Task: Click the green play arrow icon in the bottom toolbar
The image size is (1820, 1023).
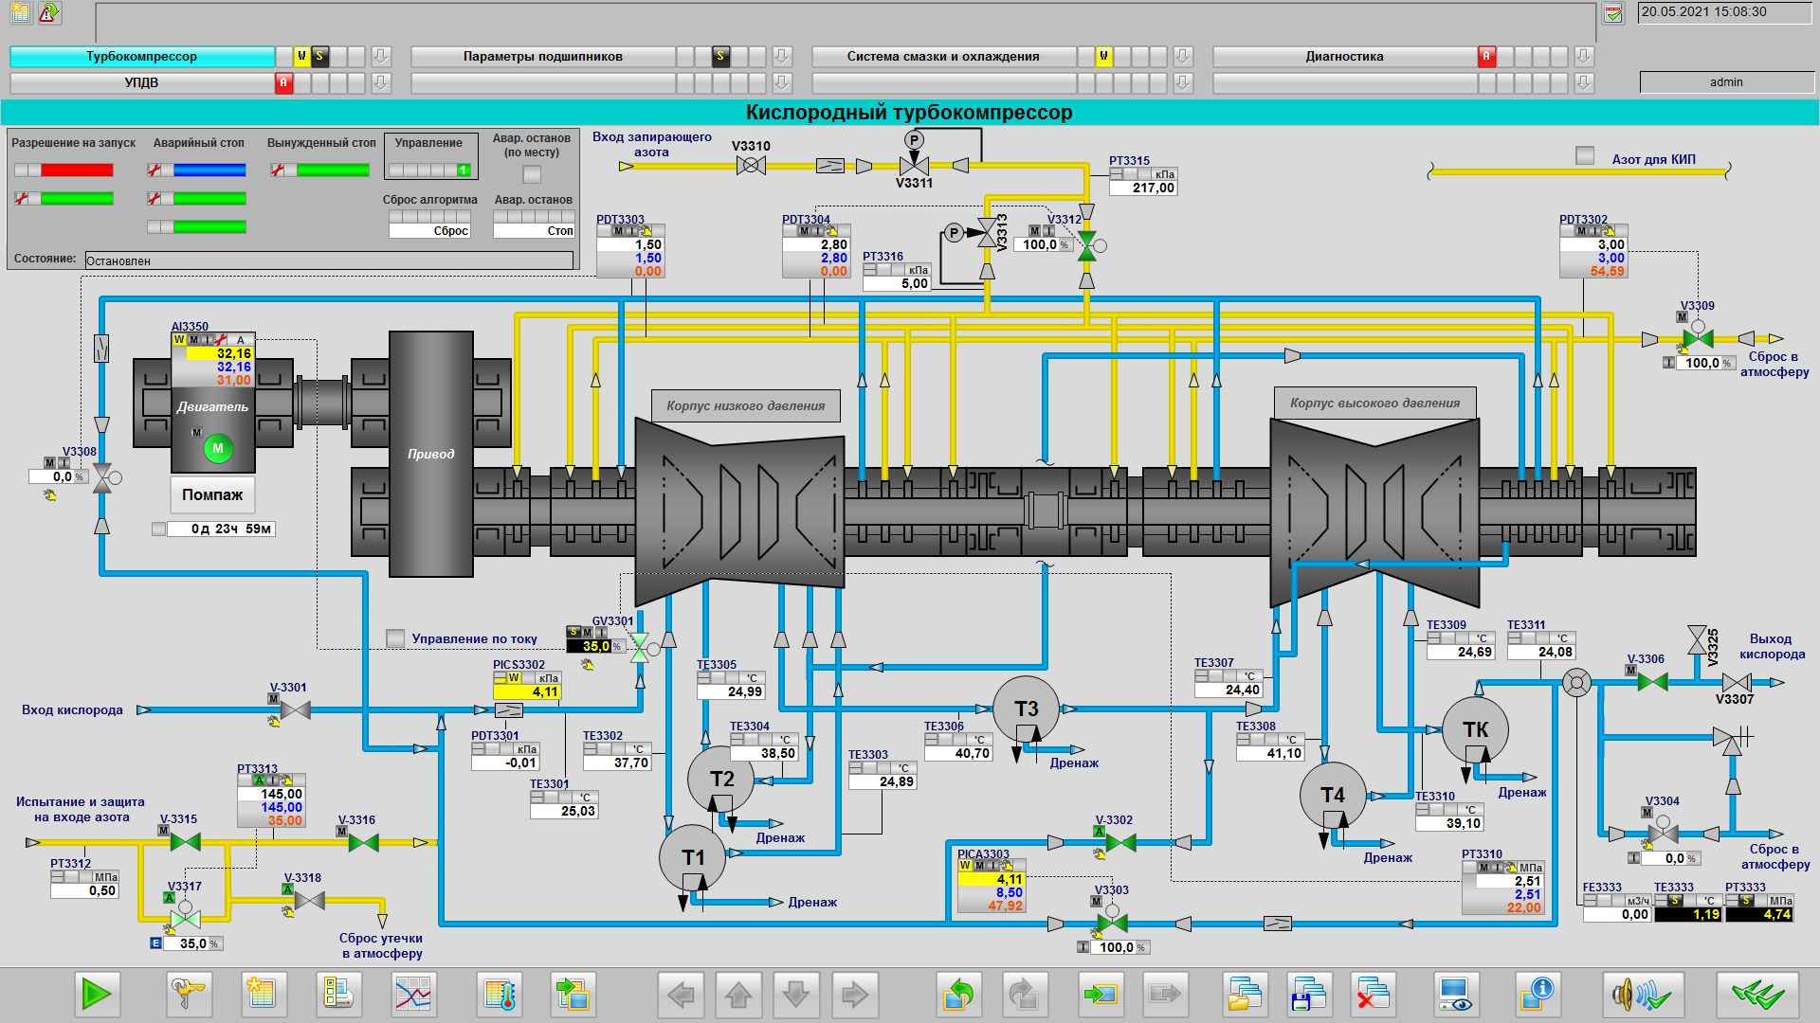Action: point(97,995)
